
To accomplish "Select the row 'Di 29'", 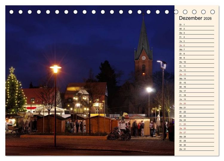I will pyautogui.click(x=197, y=141).
